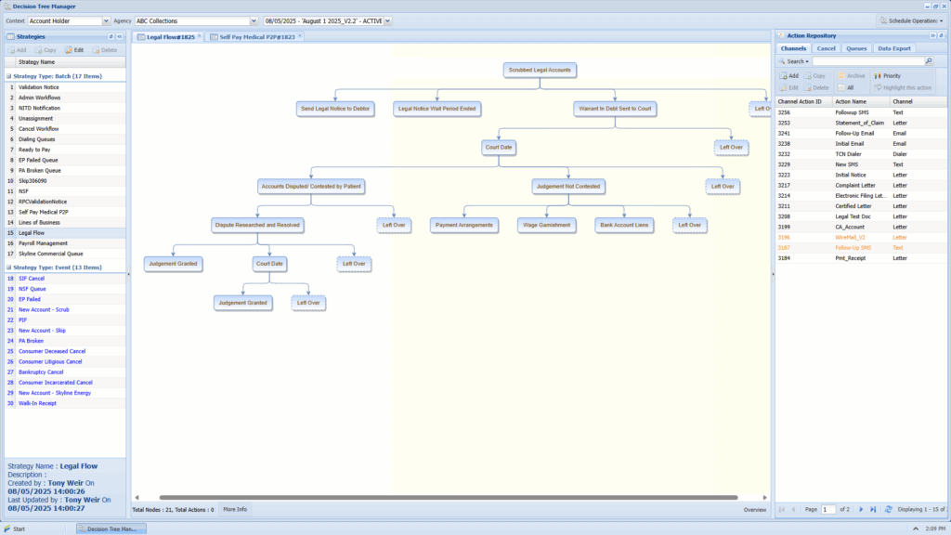Go to next page of actions
This screenshot has width=951, height=535.
click(861, 509)
